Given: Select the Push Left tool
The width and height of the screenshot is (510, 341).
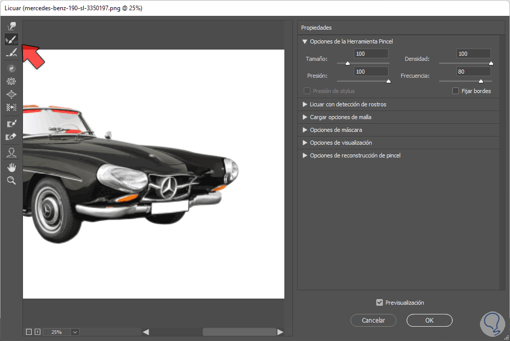Looking at the screenshot, I should [x=11, y=107].
